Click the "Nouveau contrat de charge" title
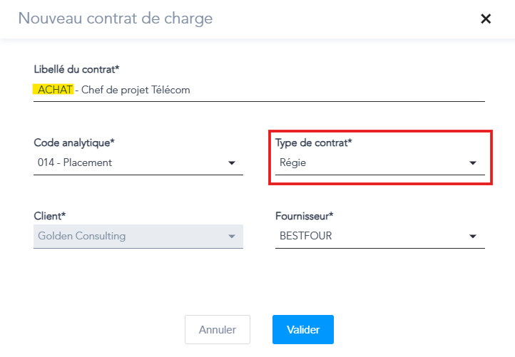 (116, 19)
